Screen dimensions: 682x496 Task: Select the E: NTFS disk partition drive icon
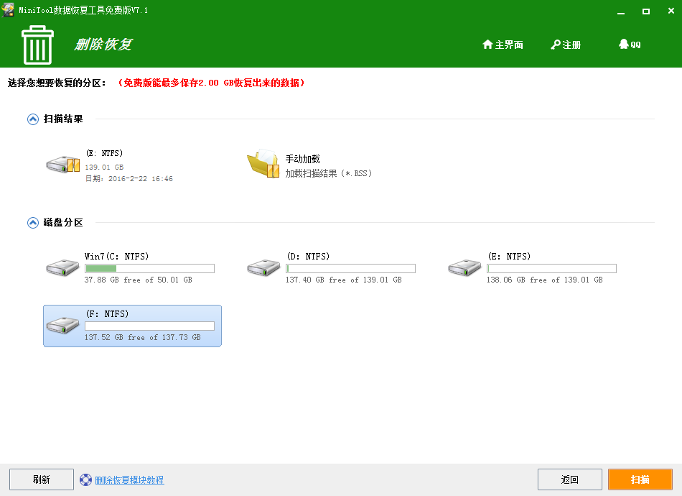click(x=465, y=267)
